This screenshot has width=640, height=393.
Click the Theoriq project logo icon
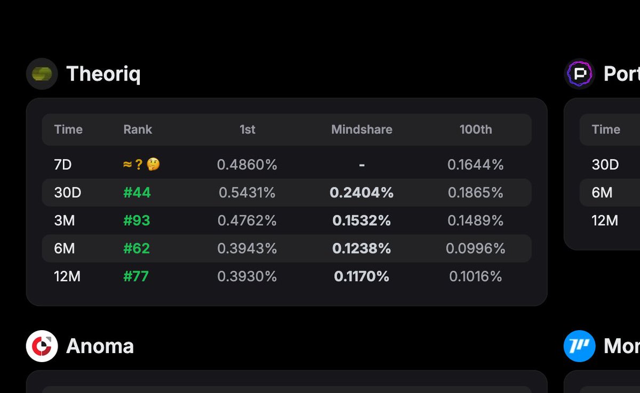(42, 74)
